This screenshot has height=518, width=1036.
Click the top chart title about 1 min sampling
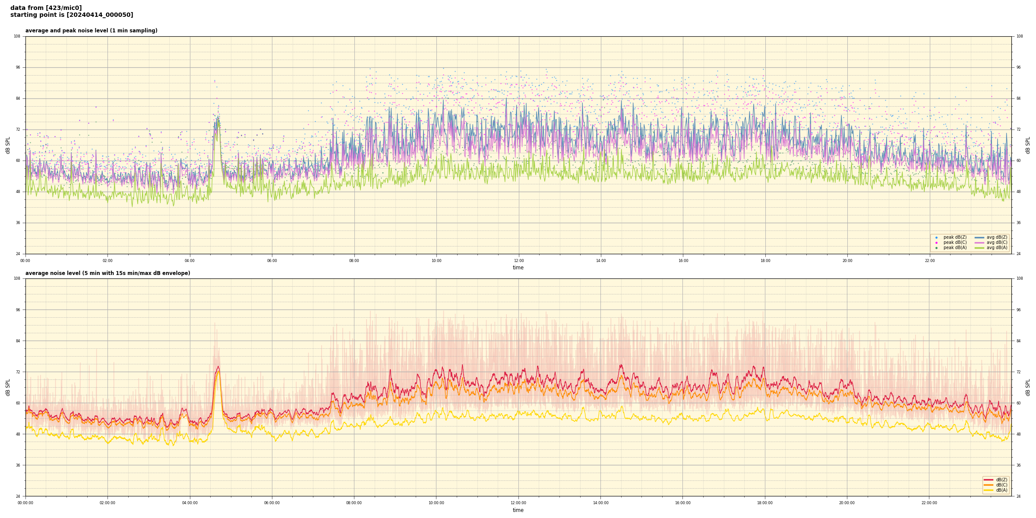(x=91, y=31)
